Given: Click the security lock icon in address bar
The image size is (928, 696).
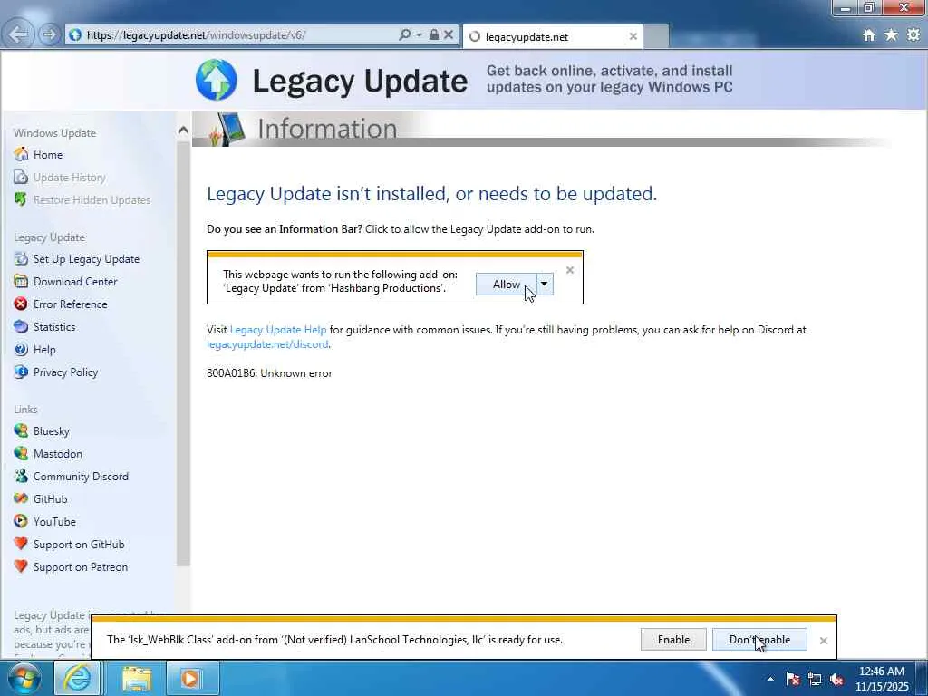Looking at the screenshot, I should [434, 35].
